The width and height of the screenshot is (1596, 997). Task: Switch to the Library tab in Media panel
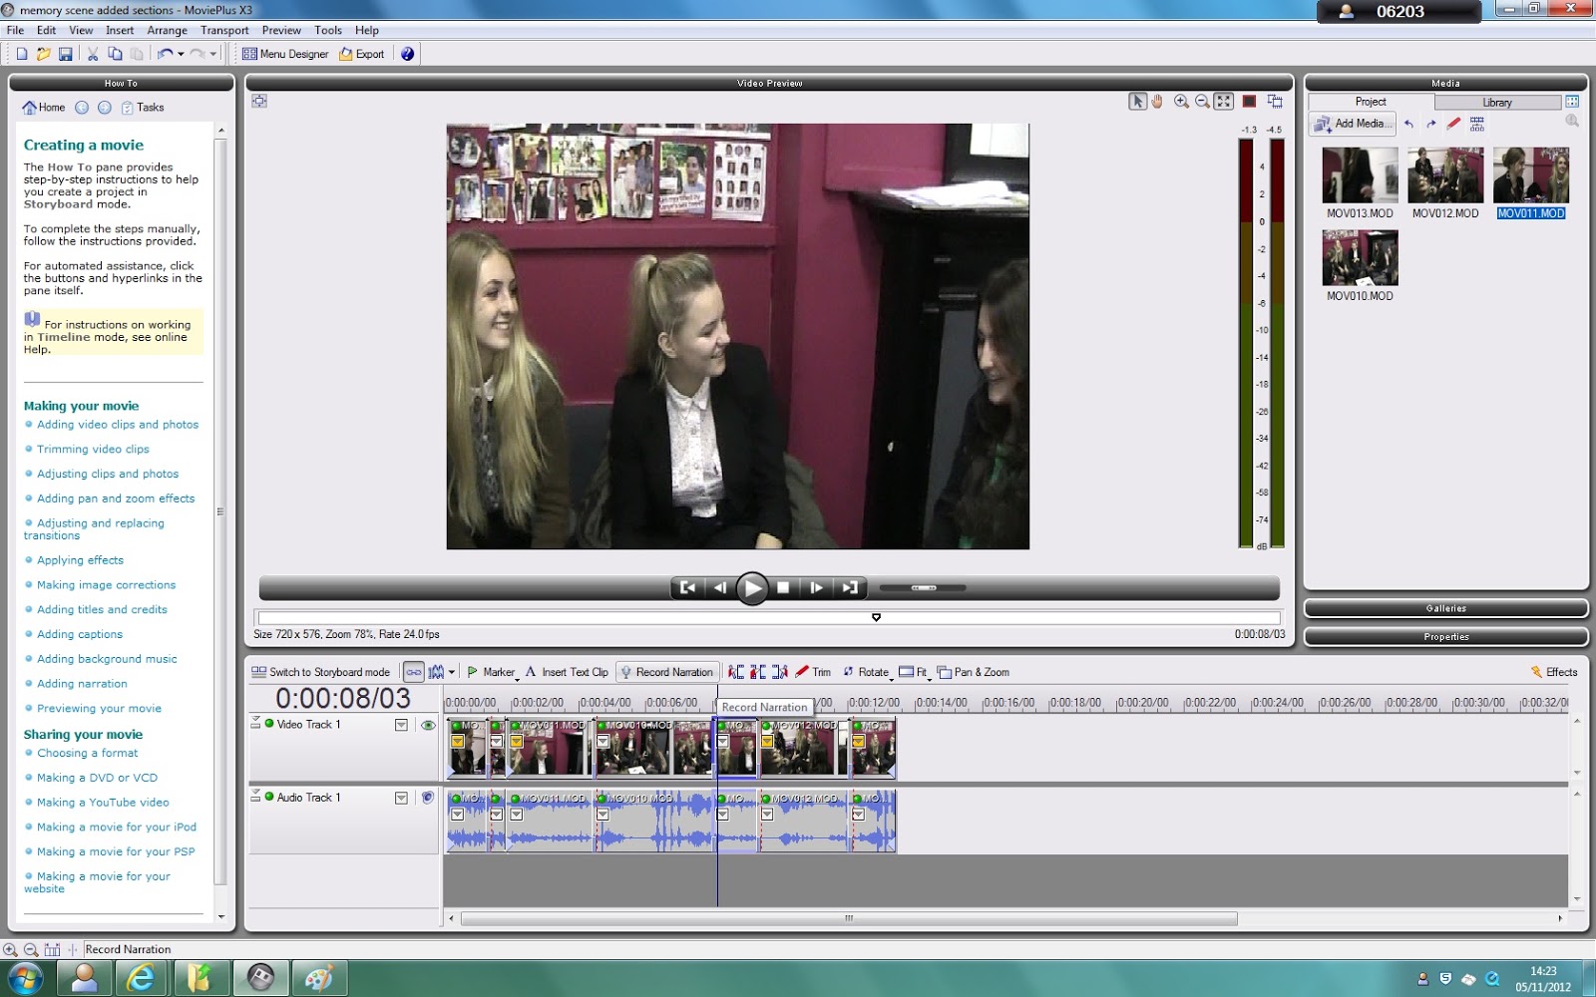tap(1498, 102)
